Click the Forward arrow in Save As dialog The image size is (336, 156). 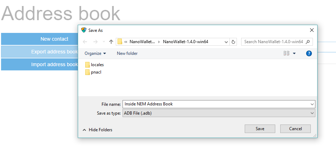[x=95, y=42]
